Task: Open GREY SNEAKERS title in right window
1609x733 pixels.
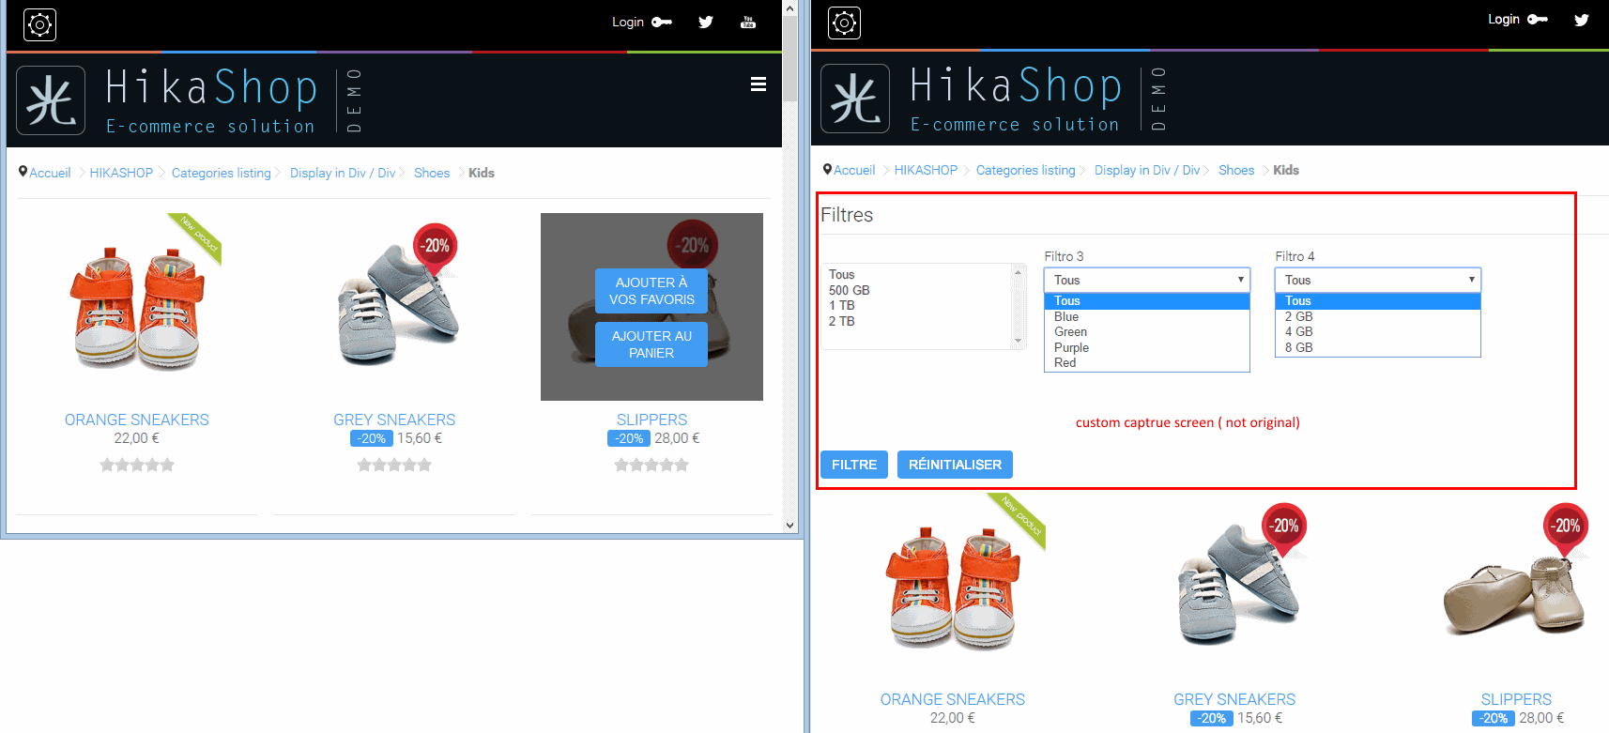Action: (x=1234, y=699)
